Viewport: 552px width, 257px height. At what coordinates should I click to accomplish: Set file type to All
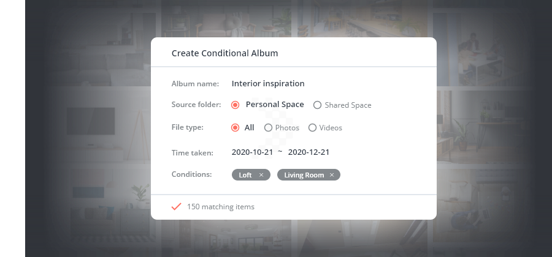[x=235, y=128]
